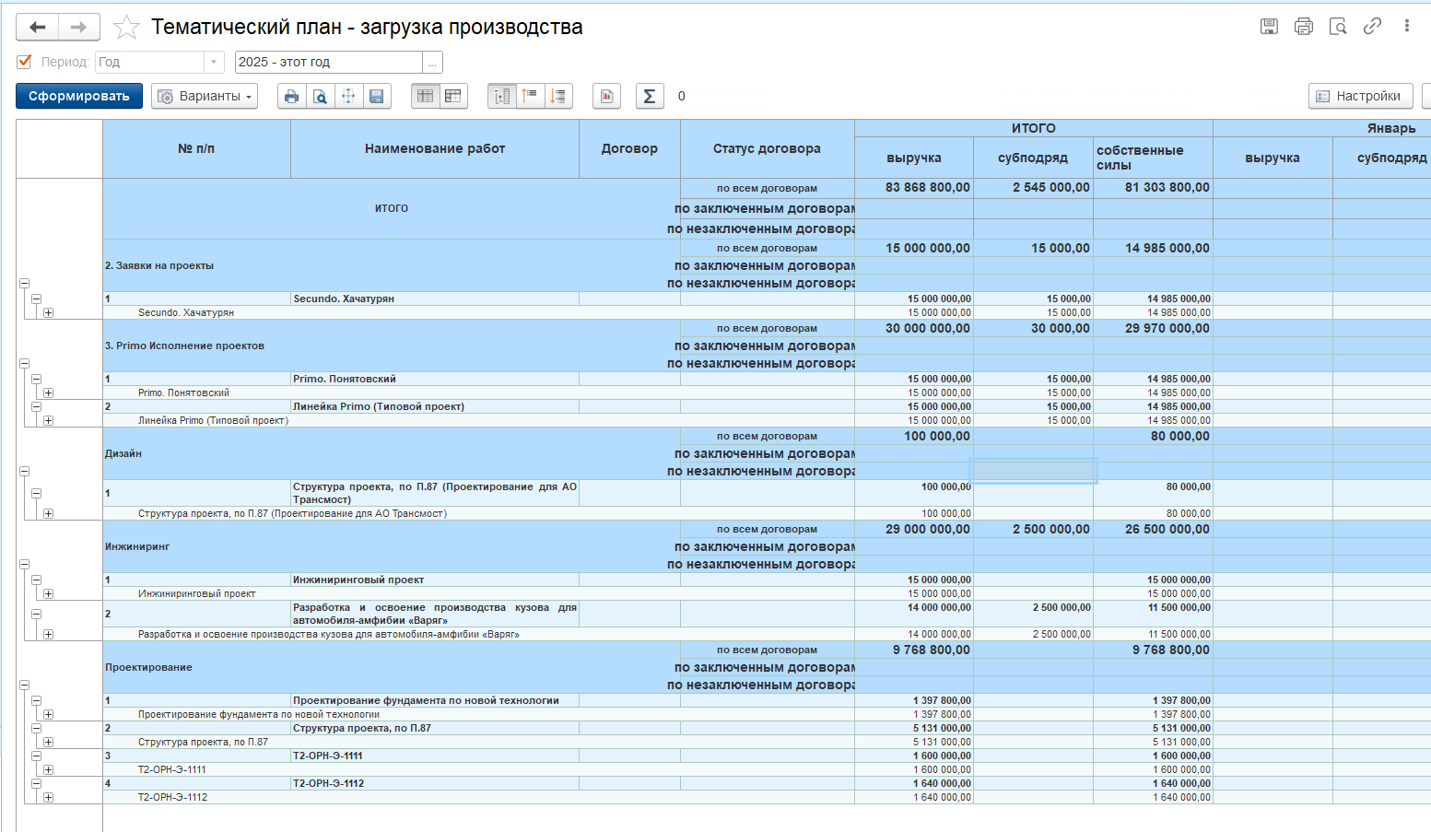Click the descending sort icon with down arrow
The height and width of the screenshot is (832, 1431).
[x=558, y=96]
